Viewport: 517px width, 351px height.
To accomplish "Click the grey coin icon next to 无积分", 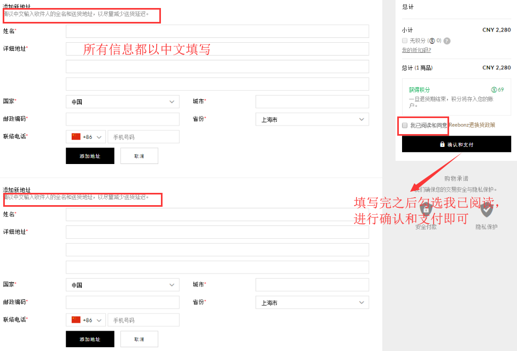I will click(x=432, y=41).
